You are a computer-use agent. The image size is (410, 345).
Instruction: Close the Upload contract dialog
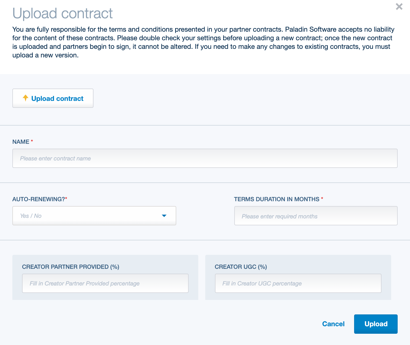[399, 6]
